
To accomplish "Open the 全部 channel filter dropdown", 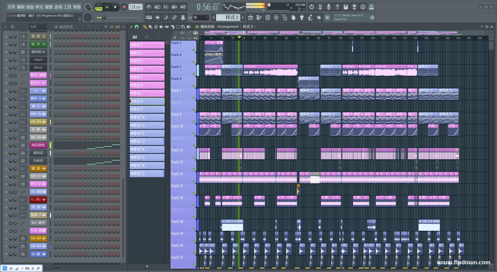I will (38, 27).
